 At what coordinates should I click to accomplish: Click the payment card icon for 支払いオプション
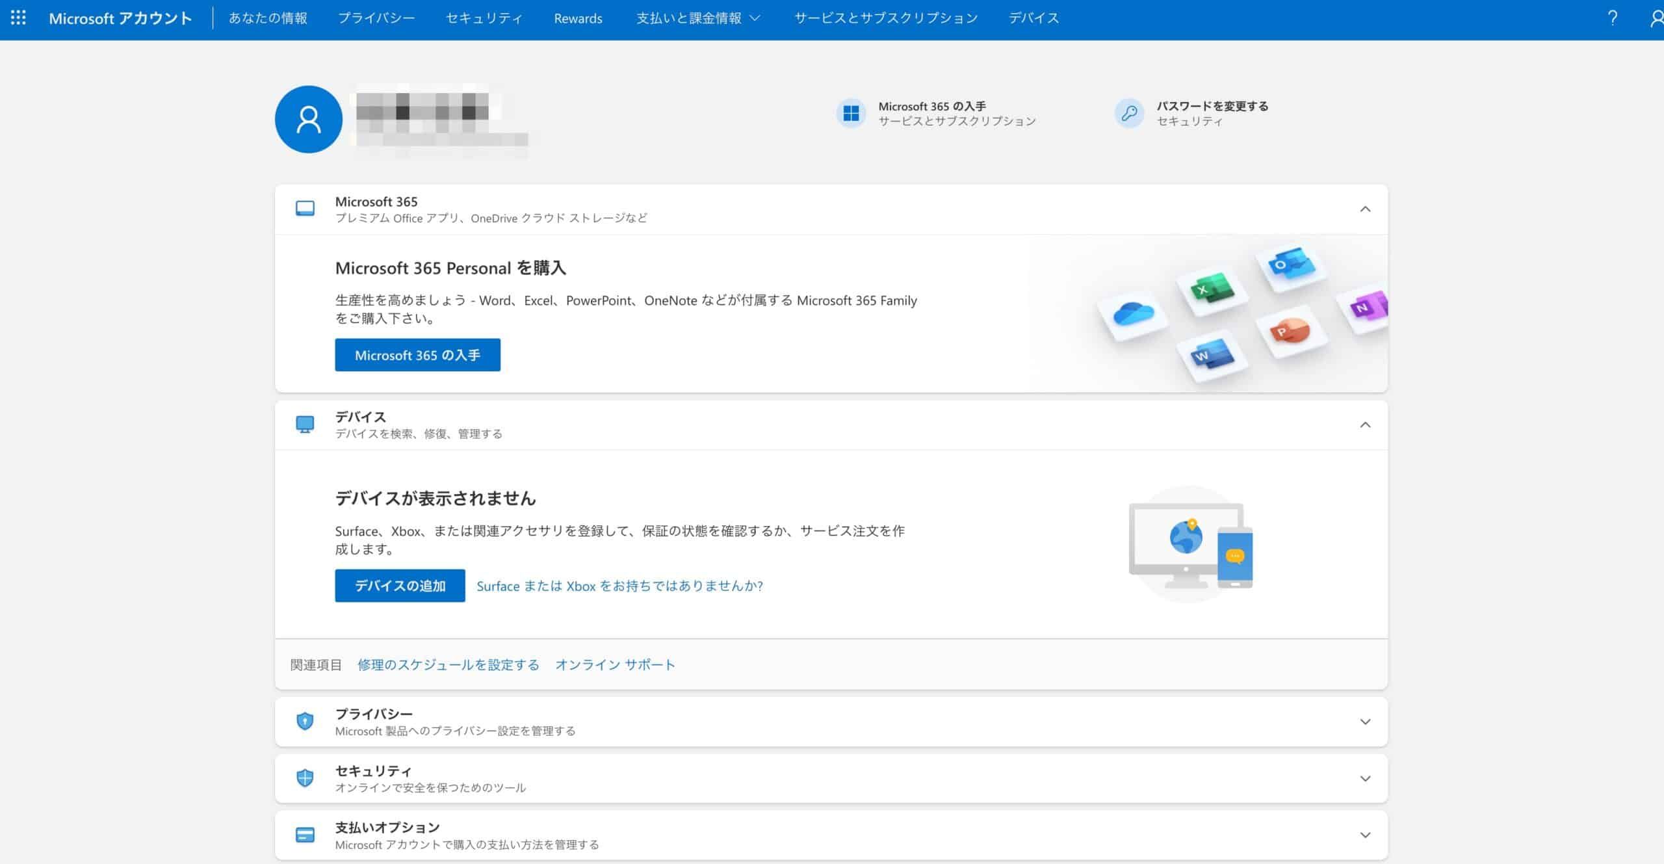(304, 834)
